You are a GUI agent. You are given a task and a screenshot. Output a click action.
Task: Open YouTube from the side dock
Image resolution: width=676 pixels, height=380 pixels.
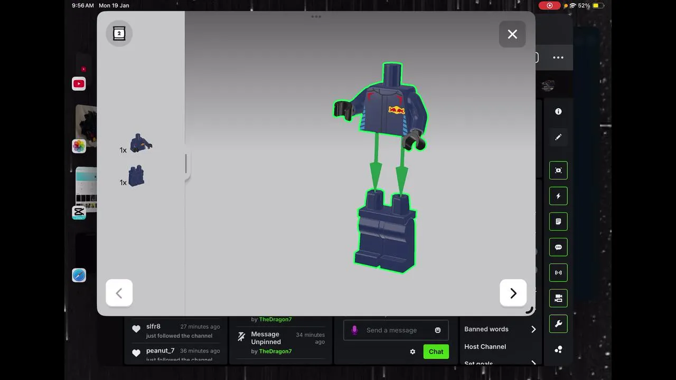tap(79, 83)
